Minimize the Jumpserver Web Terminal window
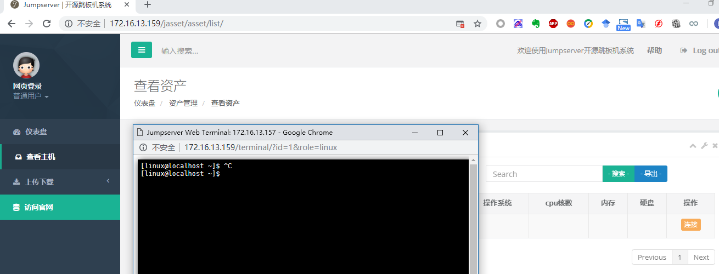This screenshot has width=719, height=274. [415, 133]
